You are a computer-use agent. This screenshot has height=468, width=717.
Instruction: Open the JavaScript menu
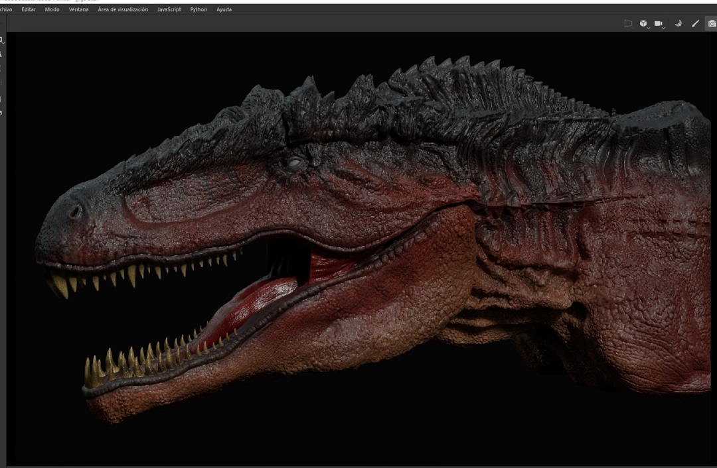click(169, 9)
